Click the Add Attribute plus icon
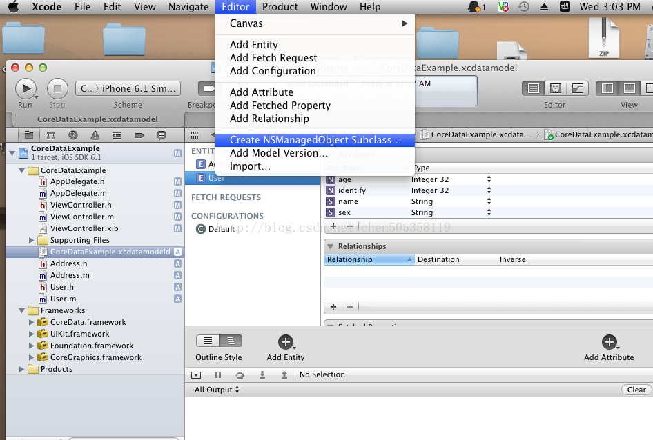This screenshot has width=653, height=440. (x=610, y=342)
